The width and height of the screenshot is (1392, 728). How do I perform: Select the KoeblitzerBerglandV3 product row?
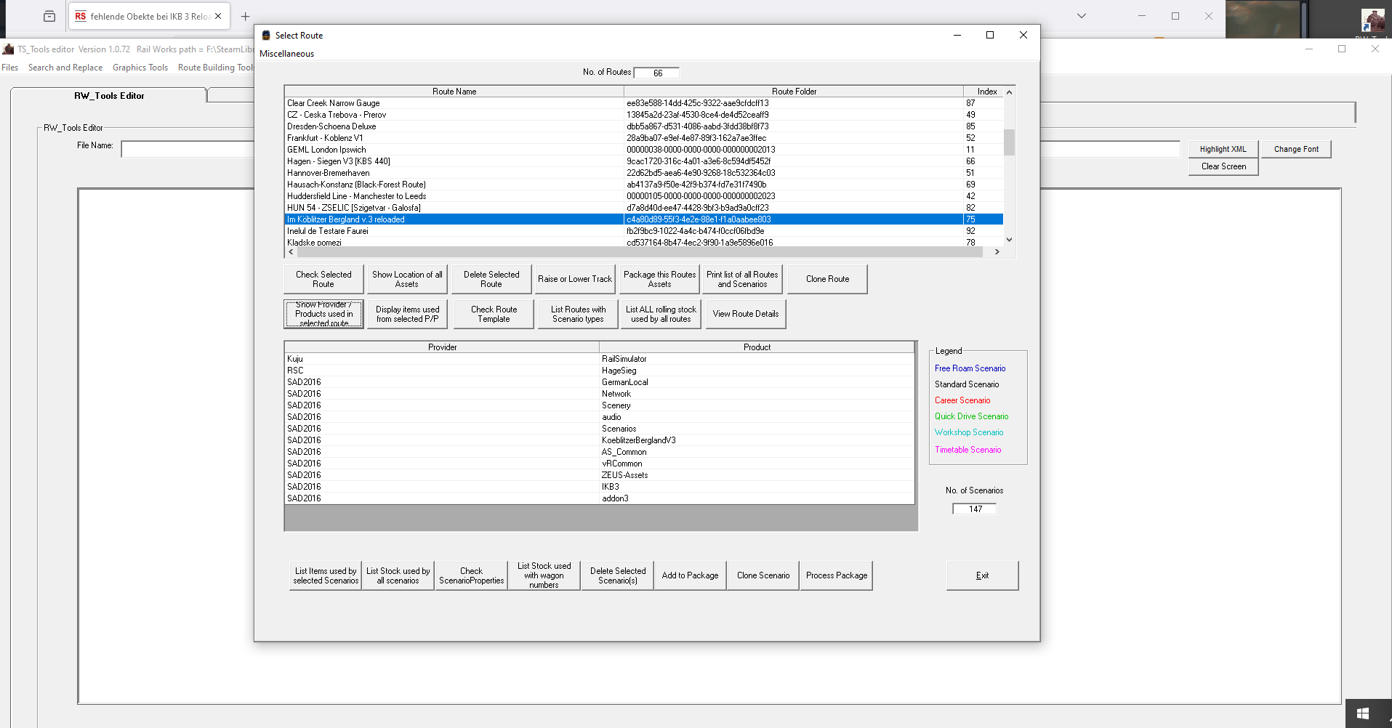tap(638, 440)
